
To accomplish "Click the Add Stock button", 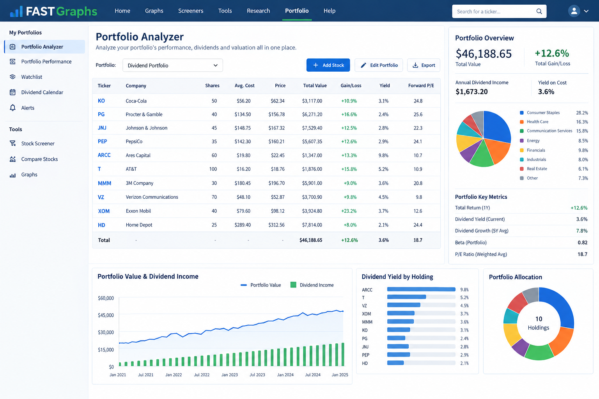I will coord(328,65).
